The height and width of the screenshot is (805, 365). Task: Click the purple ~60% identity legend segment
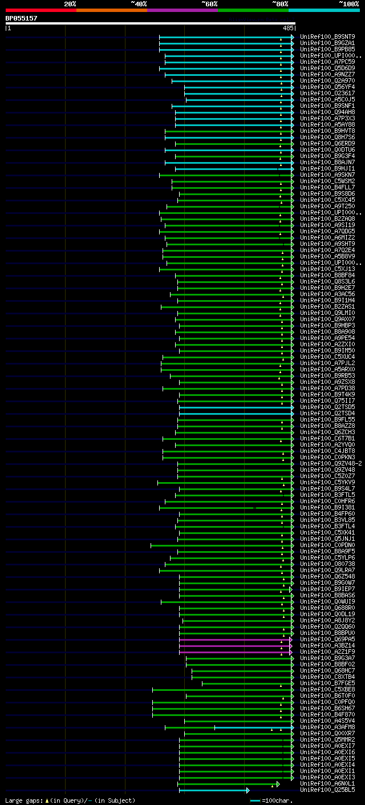coord(182,10)
